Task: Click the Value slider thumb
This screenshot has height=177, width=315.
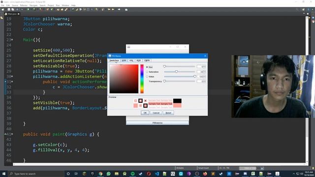Action: [x=195, y=77]
